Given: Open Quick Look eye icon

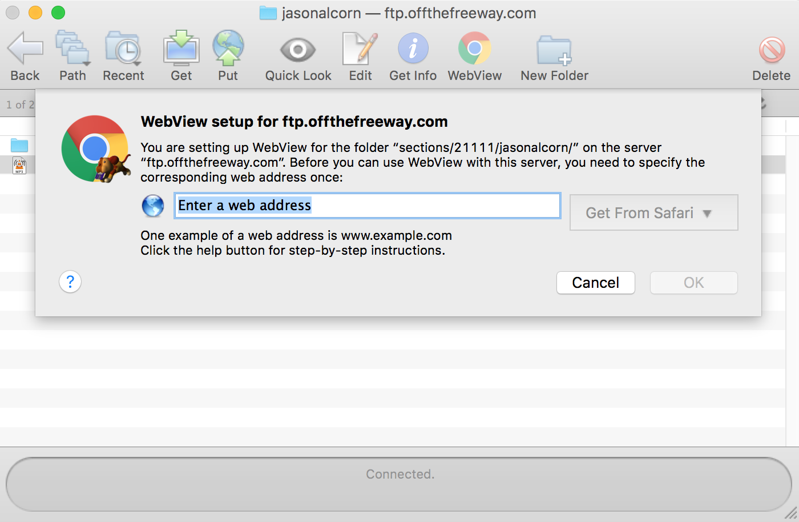Looking at the screenshot, I should coord(298,50).
